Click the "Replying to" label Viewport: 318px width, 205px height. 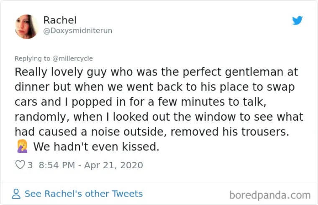coord(32,58)
